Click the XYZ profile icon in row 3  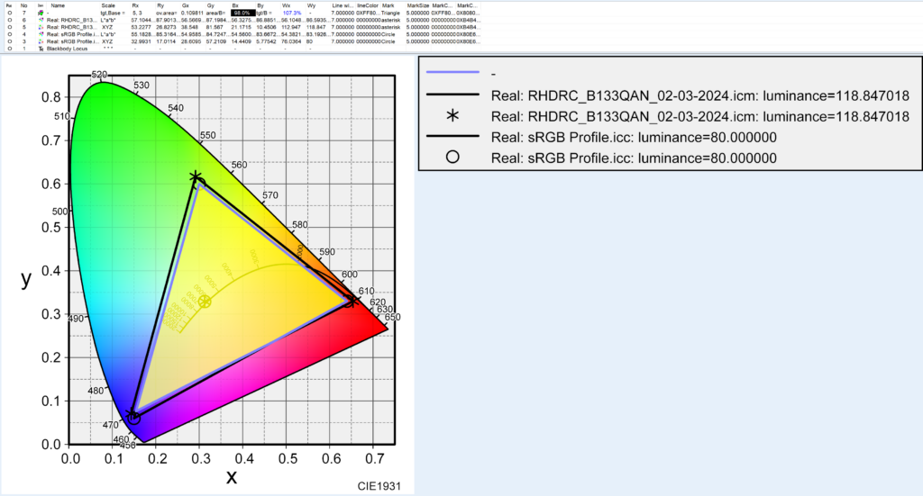pyautogui.click(x=40, y=41)
